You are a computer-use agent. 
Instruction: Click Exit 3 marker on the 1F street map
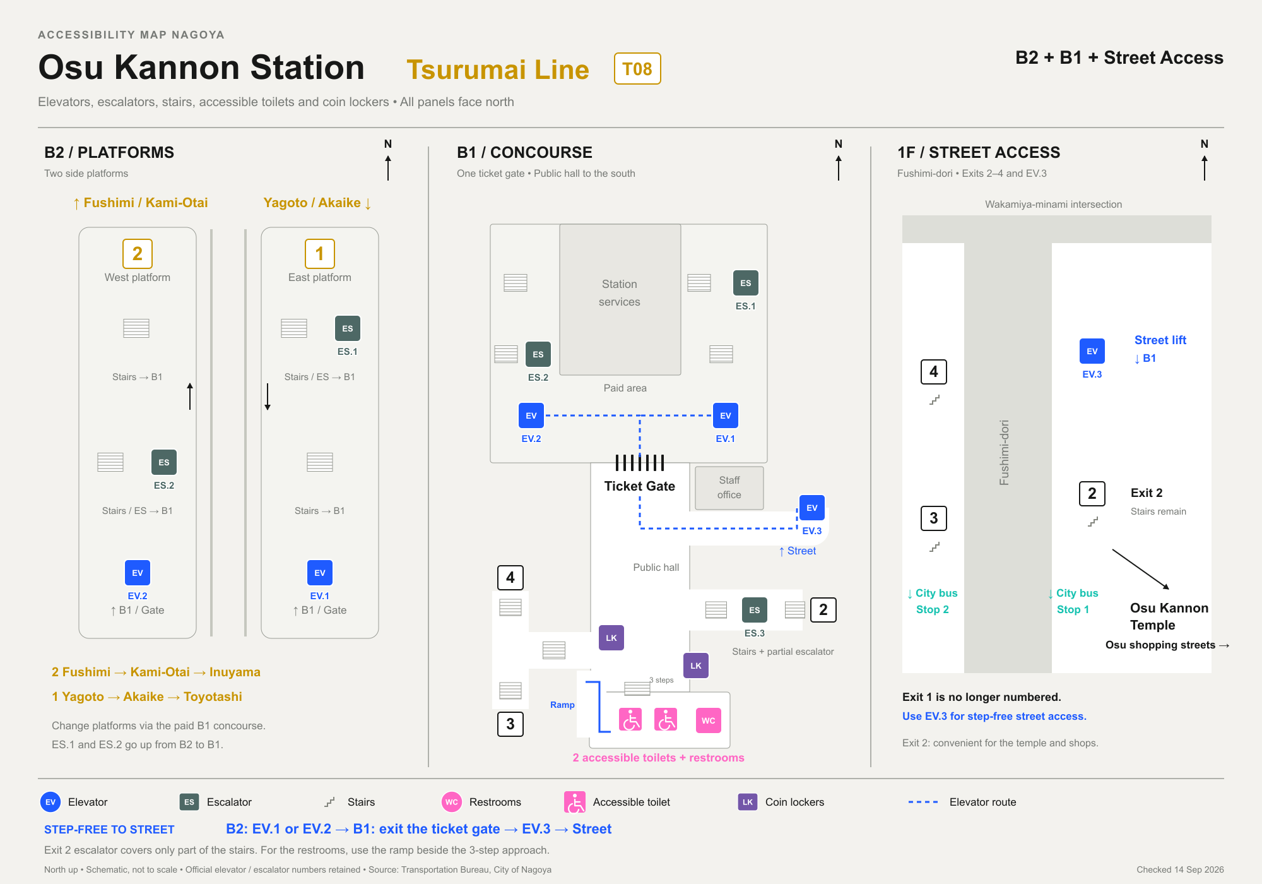[x=934, y=518]
